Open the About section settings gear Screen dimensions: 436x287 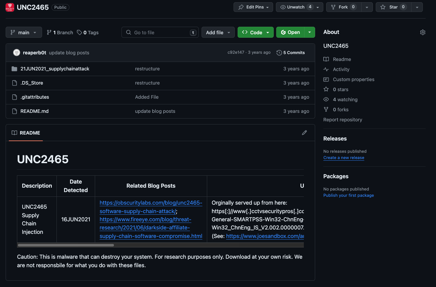(423, 32)
